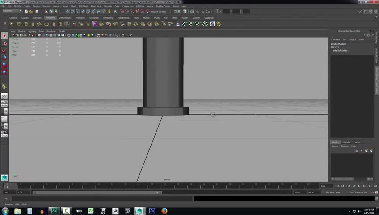Toggle snap to grid

(x=122, y=11)
